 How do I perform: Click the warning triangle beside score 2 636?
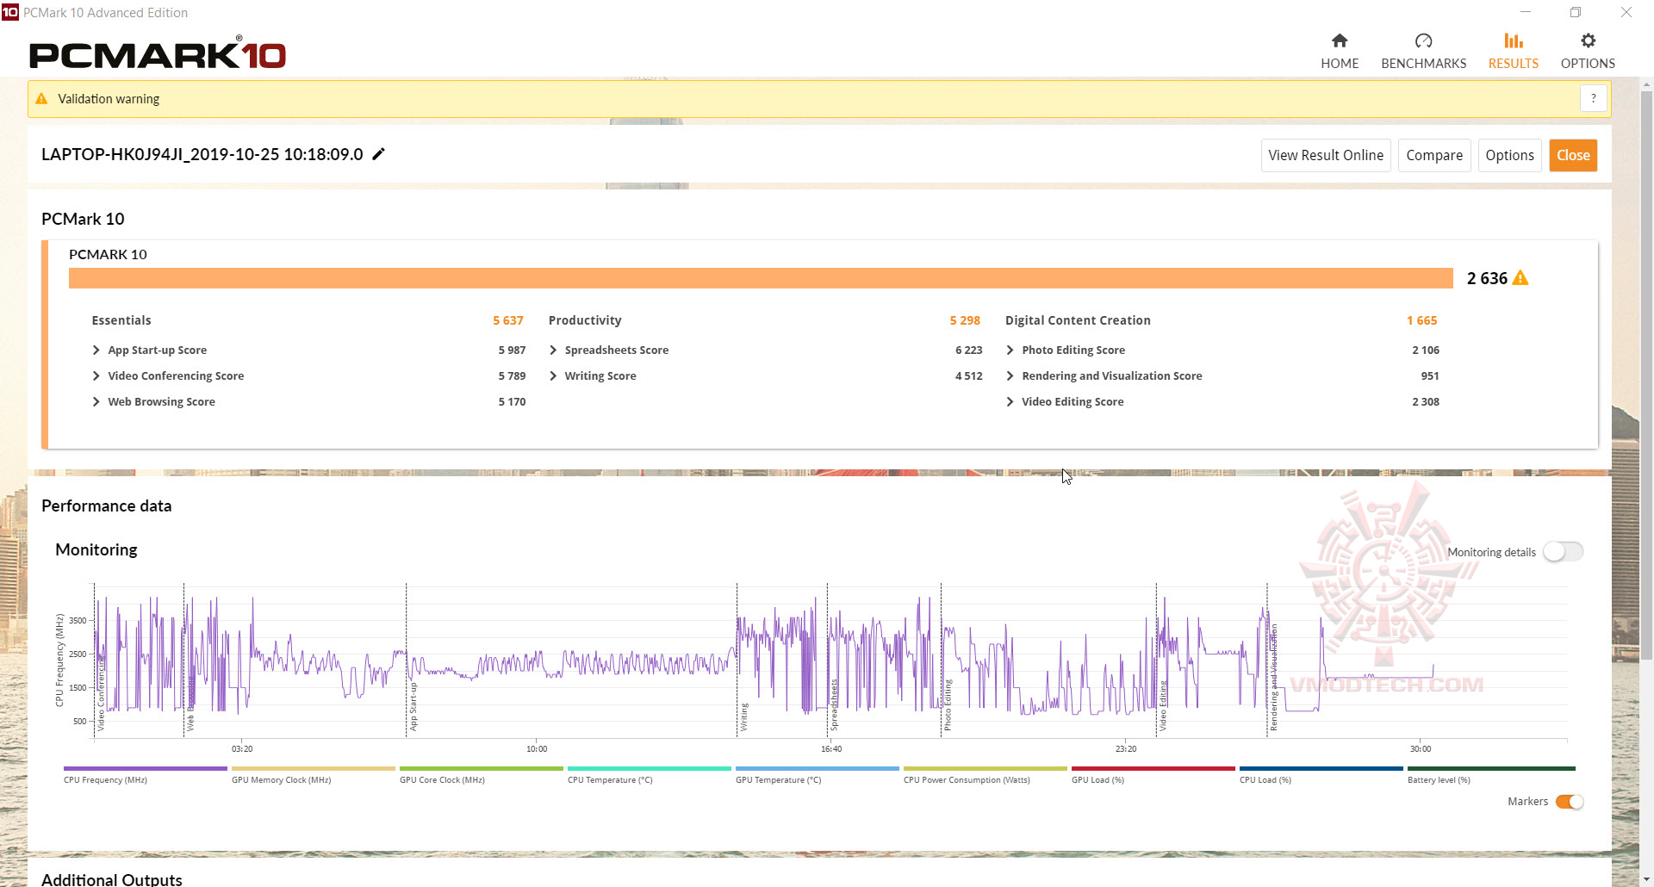[x=1520, y=278]
